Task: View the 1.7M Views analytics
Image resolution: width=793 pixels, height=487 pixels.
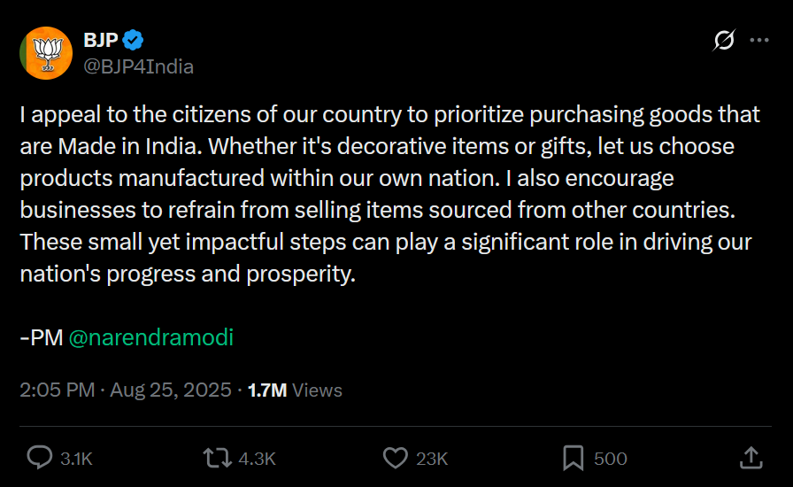Action: point(295,390)
